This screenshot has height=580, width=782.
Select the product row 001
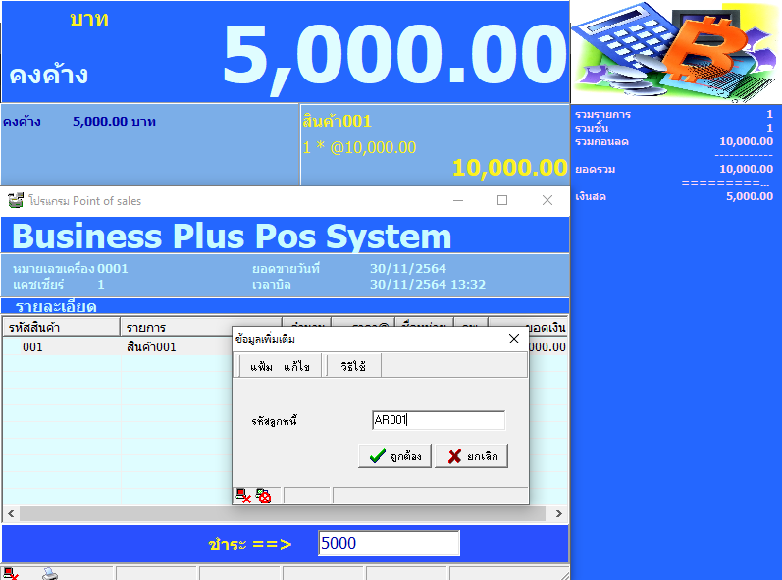click(x=118, y=347)
